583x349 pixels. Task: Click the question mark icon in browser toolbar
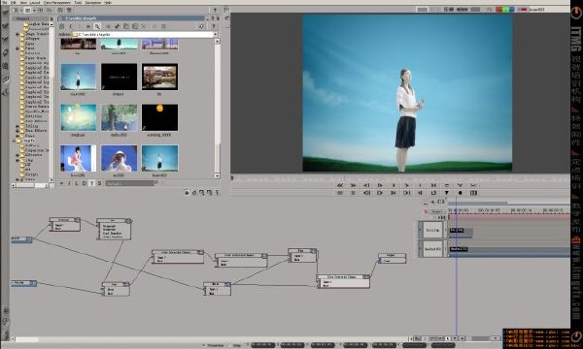point(214,26)
